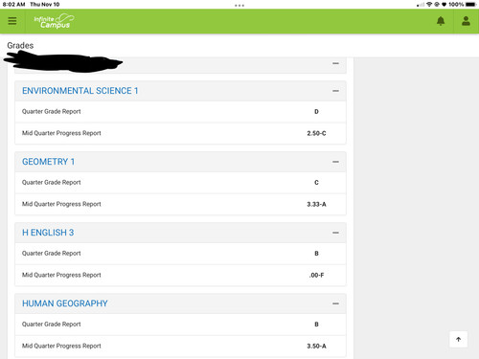
Task: Select H English 3 Mid Quarter Progress Report
Action: [180, 275]
